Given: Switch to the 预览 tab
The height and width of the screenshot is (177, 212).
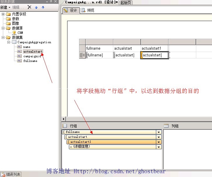Looking at the screenshot, I should tap(88, 10).
